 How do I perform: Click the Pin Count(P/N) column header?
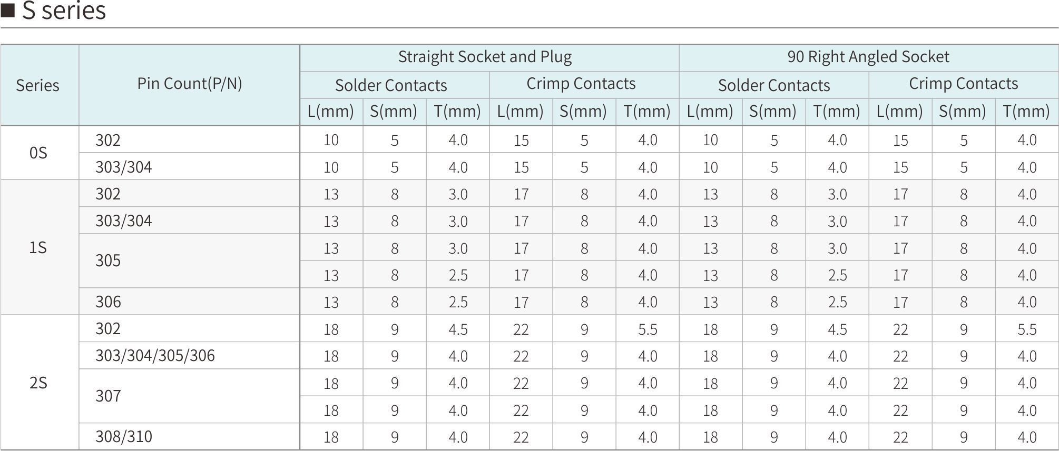pos(190,84)
